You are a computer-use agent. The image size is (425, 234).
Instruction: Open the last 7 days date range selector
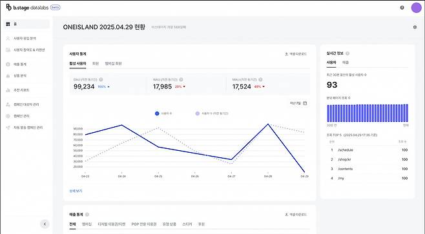pos(298,103)
